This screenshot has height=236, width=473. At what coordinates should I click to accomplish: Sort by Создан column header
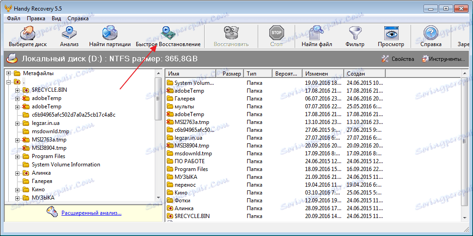(x=365, y=73)
